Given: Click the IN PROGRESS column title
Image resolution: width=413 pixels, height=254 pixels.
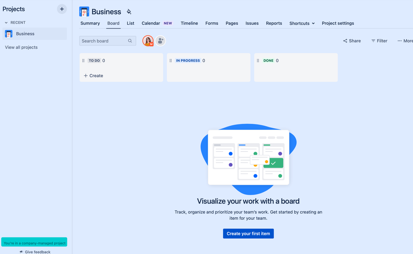Looking at the screenshot, I should 188,61.
